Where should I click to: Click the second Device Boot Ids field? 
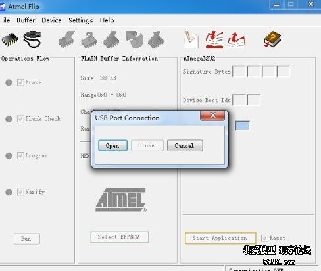(253, 100)
